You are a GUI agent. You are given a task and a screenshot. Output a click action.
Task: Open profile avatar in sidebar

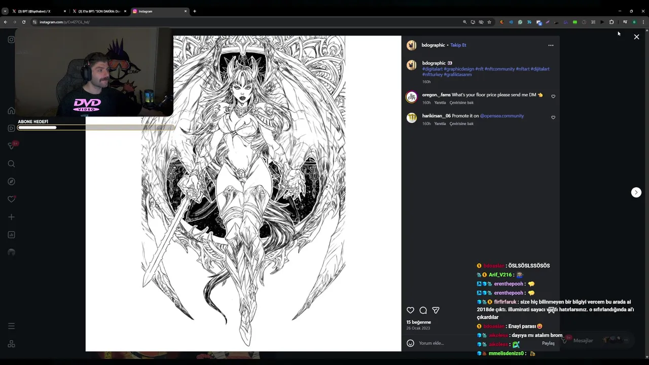(x=11, y=252)
